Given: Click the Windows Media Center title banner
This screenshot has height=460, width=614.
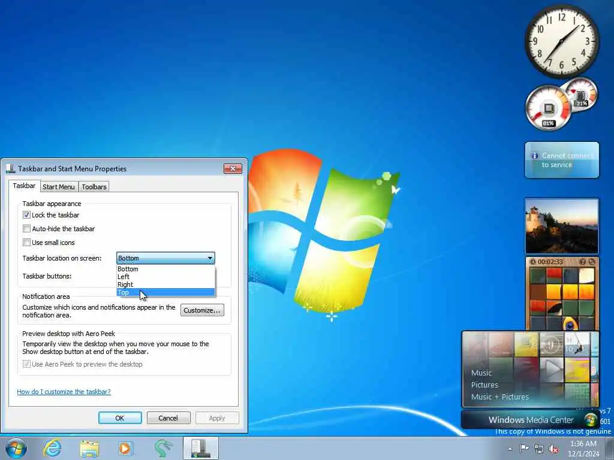Looking at the screenshot, I should [531, 420].
